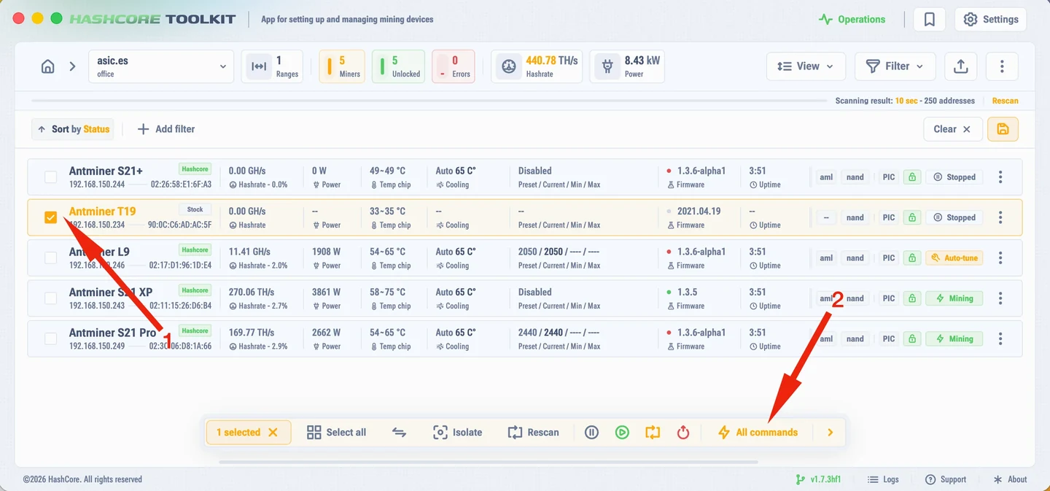
Task: Click the green lock icon in T19 row
Action: coord(911,217)
